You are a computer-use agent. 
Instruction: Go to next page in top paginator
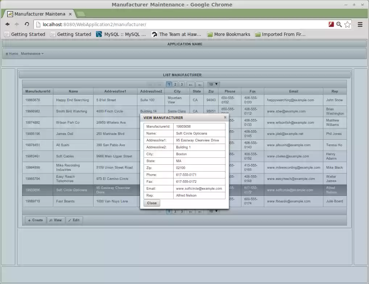point(191,85)
